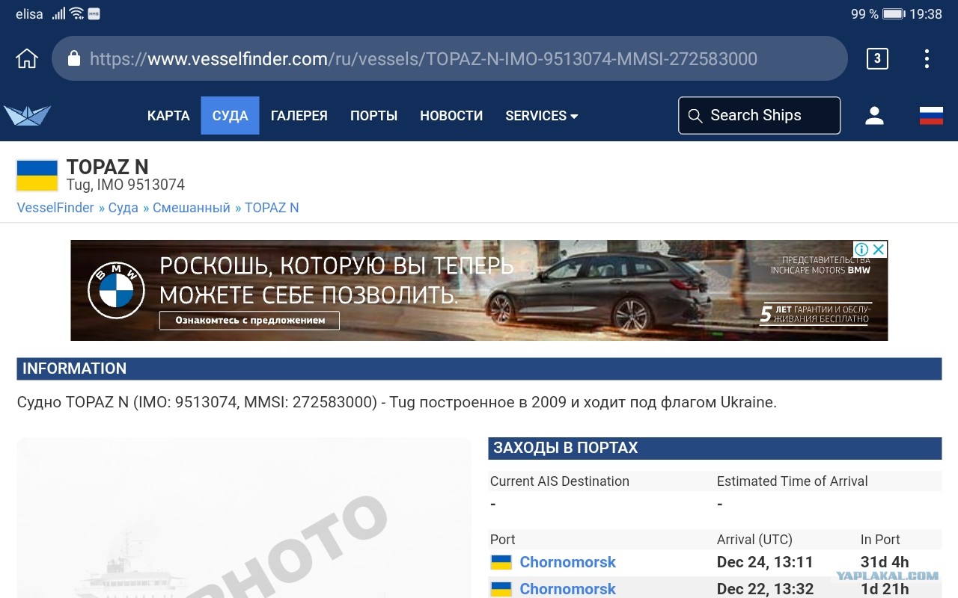Image resolution: width=958 pixels, height=598 pixels.
Task: Click the 'Current AIS Destination' label
Action: pos(560,481)
